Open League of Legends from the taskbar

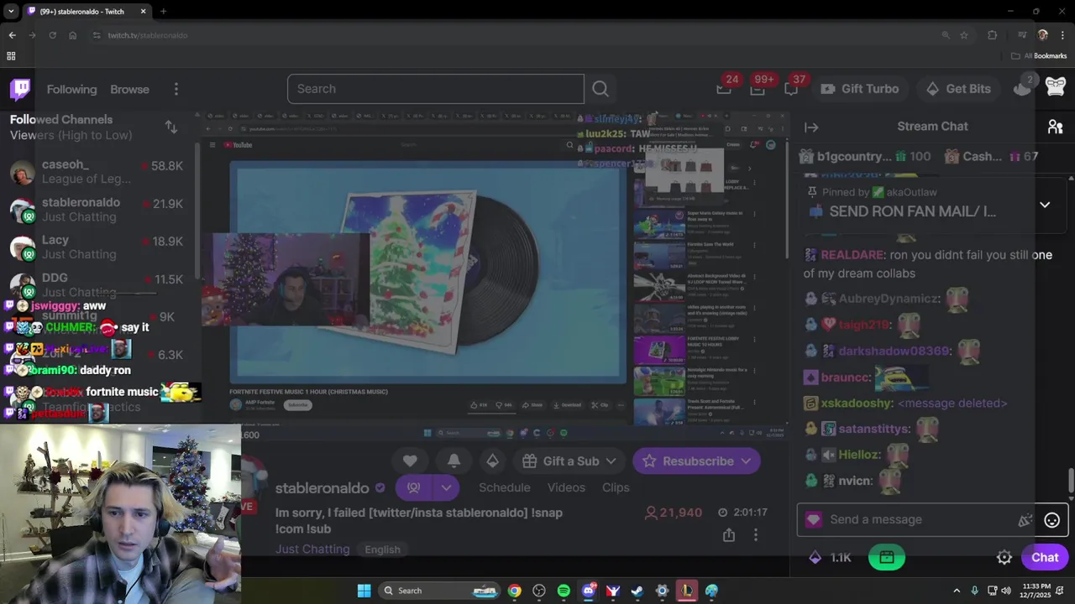click(x=687, y=591)
